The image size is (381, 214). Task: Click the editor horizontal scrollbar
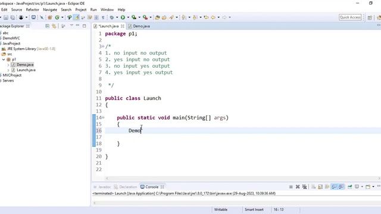click(243, 178)
